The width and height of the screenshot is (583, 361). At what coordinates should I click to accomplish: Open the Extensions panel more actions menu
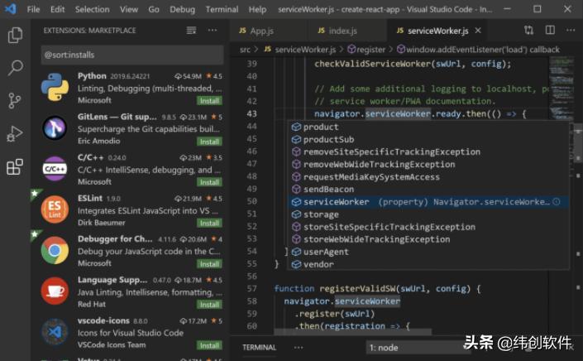pyautogui.click(x=213, y=31)
